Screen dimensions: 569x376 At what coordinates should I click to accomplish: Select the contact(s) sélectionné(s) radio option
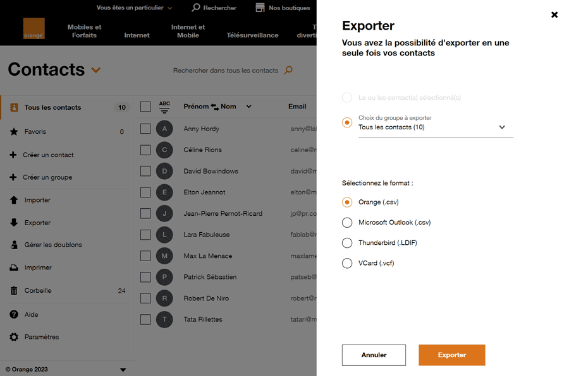tap(347, 97)
